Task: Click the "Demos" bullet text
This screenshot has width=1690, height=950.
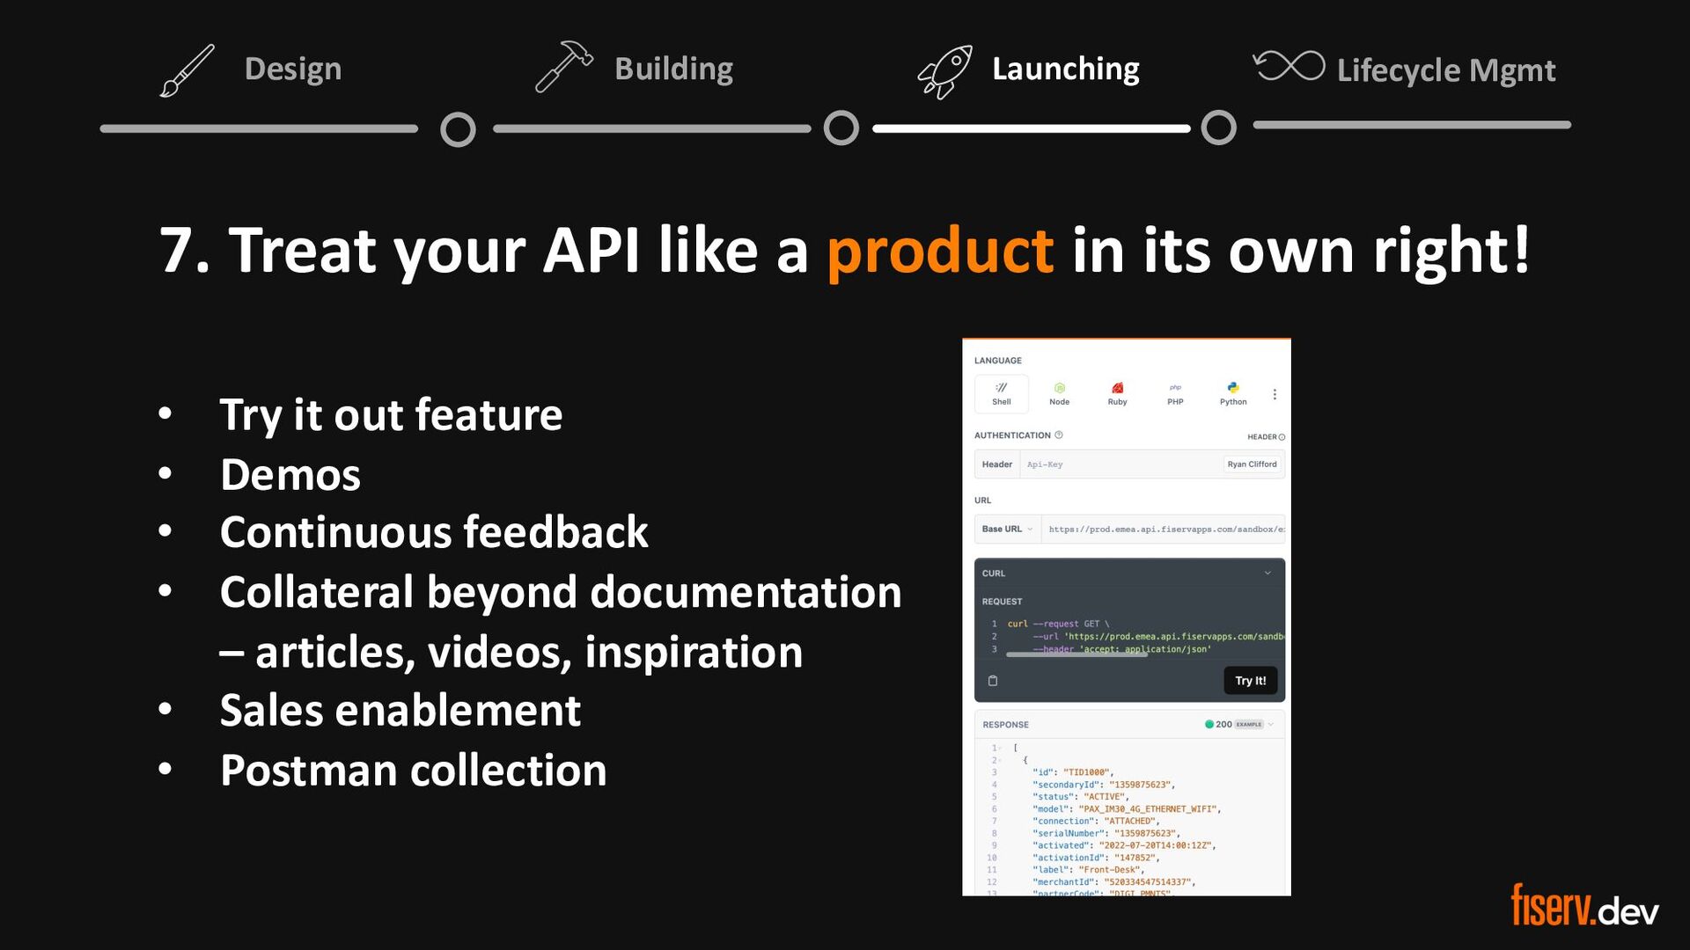Action: point(290,475)
